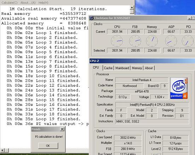
Task: Click the Current FSB value 280.85
Action: 135,31
